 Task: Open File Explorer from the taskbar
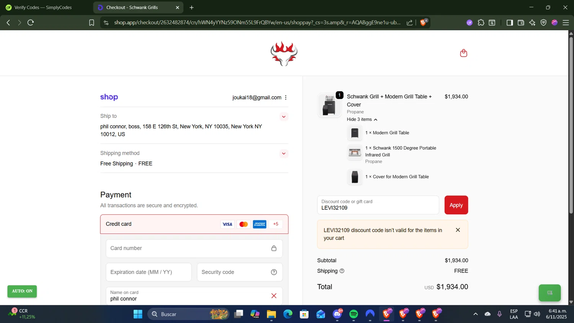coord(271,314)
